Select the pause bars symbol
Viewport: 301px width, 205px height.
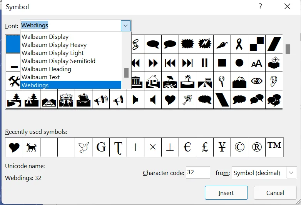coord(205,63)
